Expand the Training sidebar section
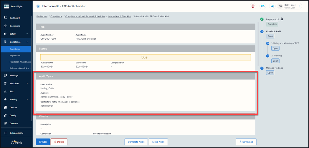Image resolution: width=309 pixels, height=148 pixels. pos(27,100)
